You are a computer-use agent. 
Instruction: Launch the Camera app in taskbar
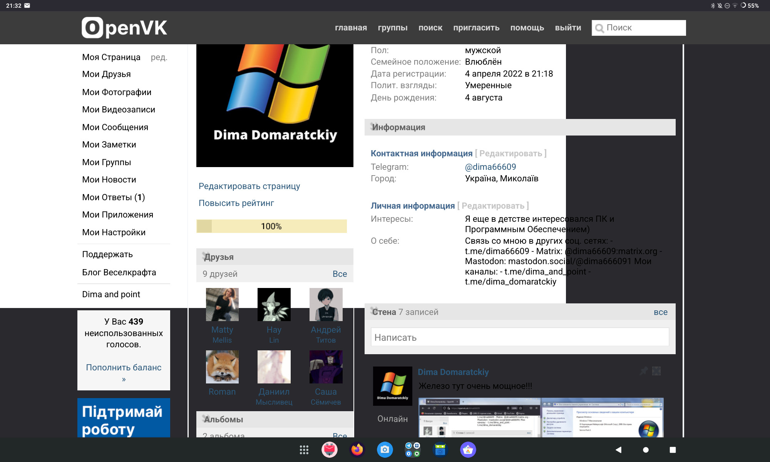point(385,450)
